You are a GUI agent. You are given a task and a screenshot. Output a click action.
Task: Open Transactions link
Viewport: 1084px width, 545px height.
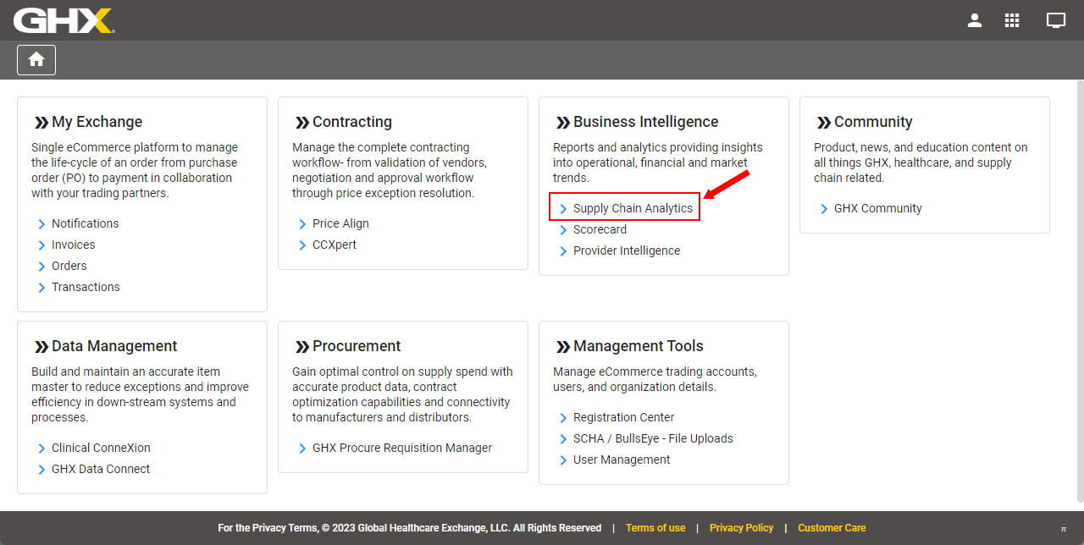coord(86,287)
